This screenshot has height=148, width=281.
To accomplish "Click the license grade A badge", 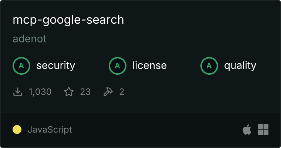I will (117, 66).
